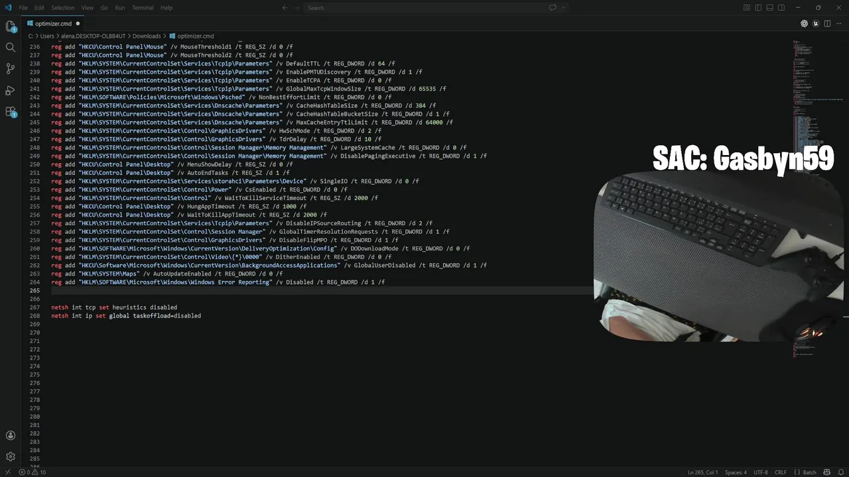Click the C: breadcrumb segment
849x477 pixels.
pos(31,36)
